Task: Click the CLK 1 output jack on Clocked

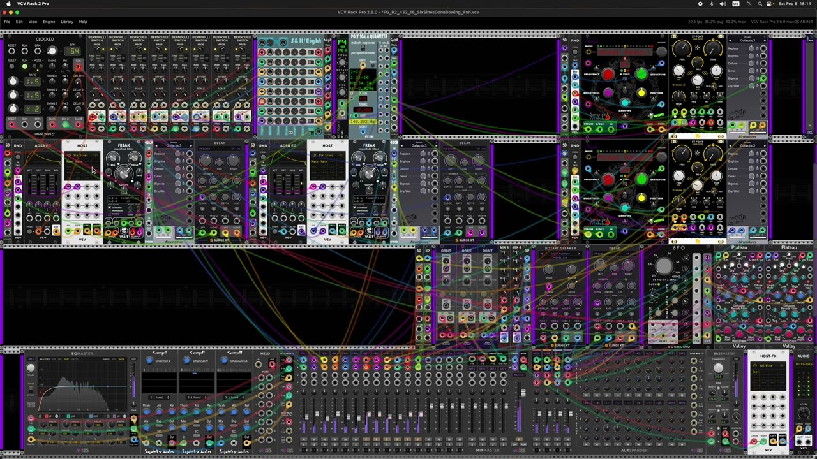Action: 54,125
